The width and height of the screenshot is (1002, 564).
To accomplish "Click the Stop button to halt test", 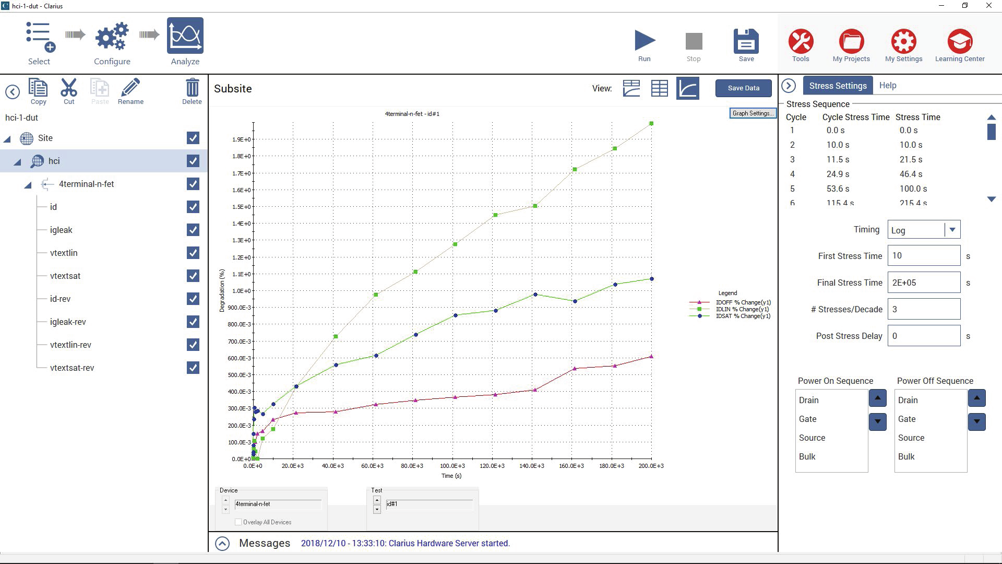I will point(694,42).
